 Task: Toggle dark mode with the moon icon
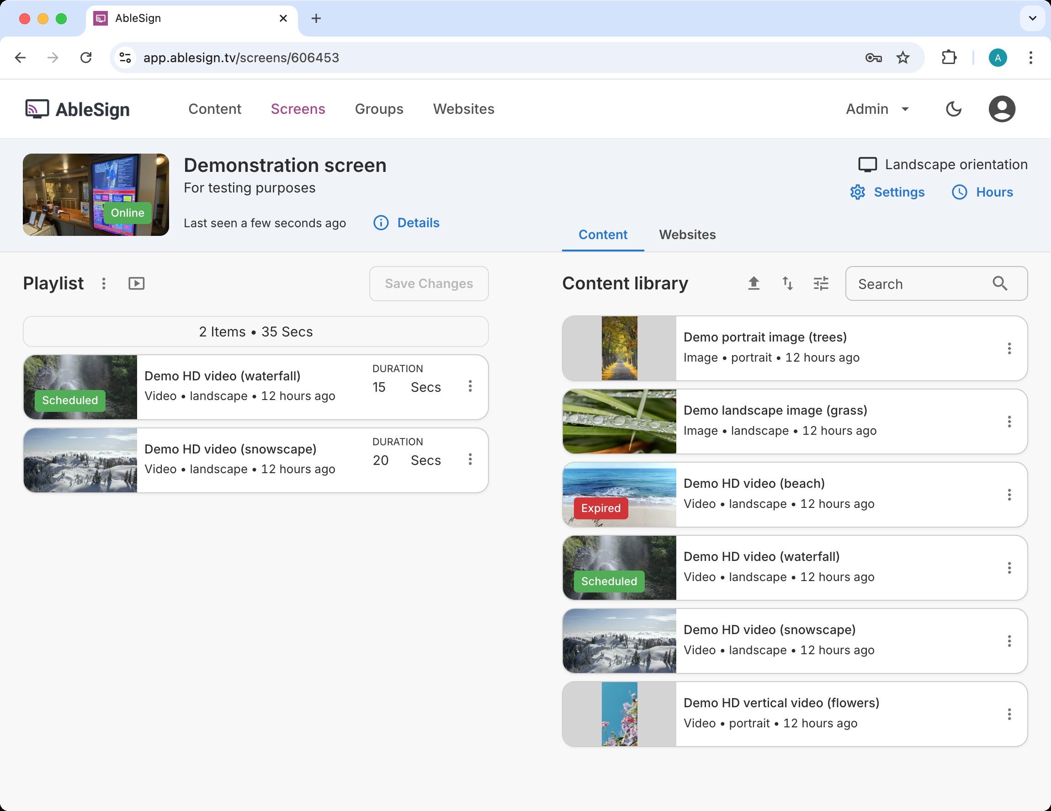click(953, 109)
